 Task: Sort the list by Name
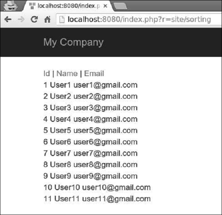[x=67, y=74]
